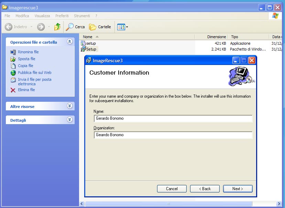This screenshot has width=285, height=208.
Task: Expand the Dettagli panel
Action: tap(69, 119)
